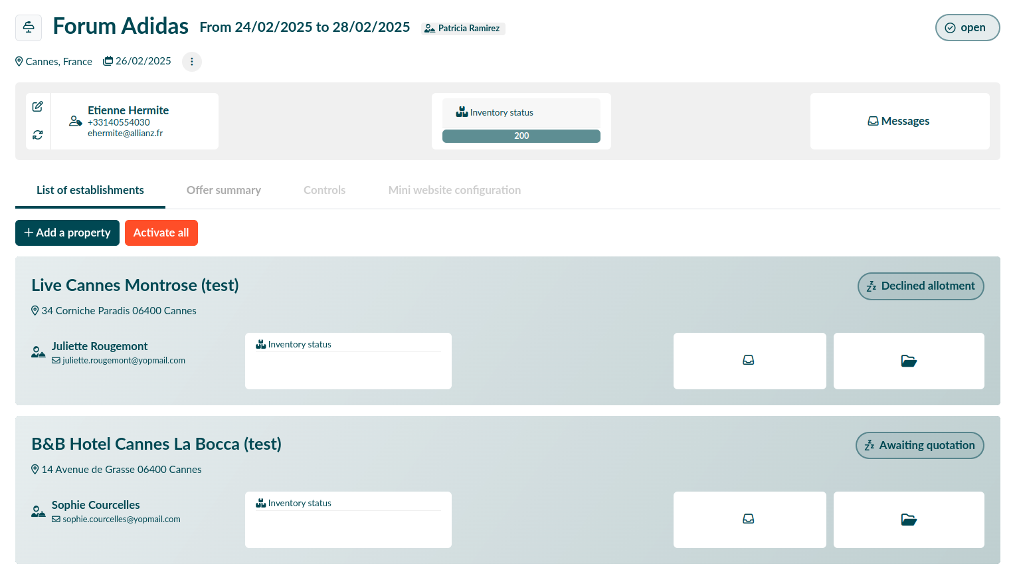
Task: Click the Sophie Courcelles name
Action: tap(96, 505)
